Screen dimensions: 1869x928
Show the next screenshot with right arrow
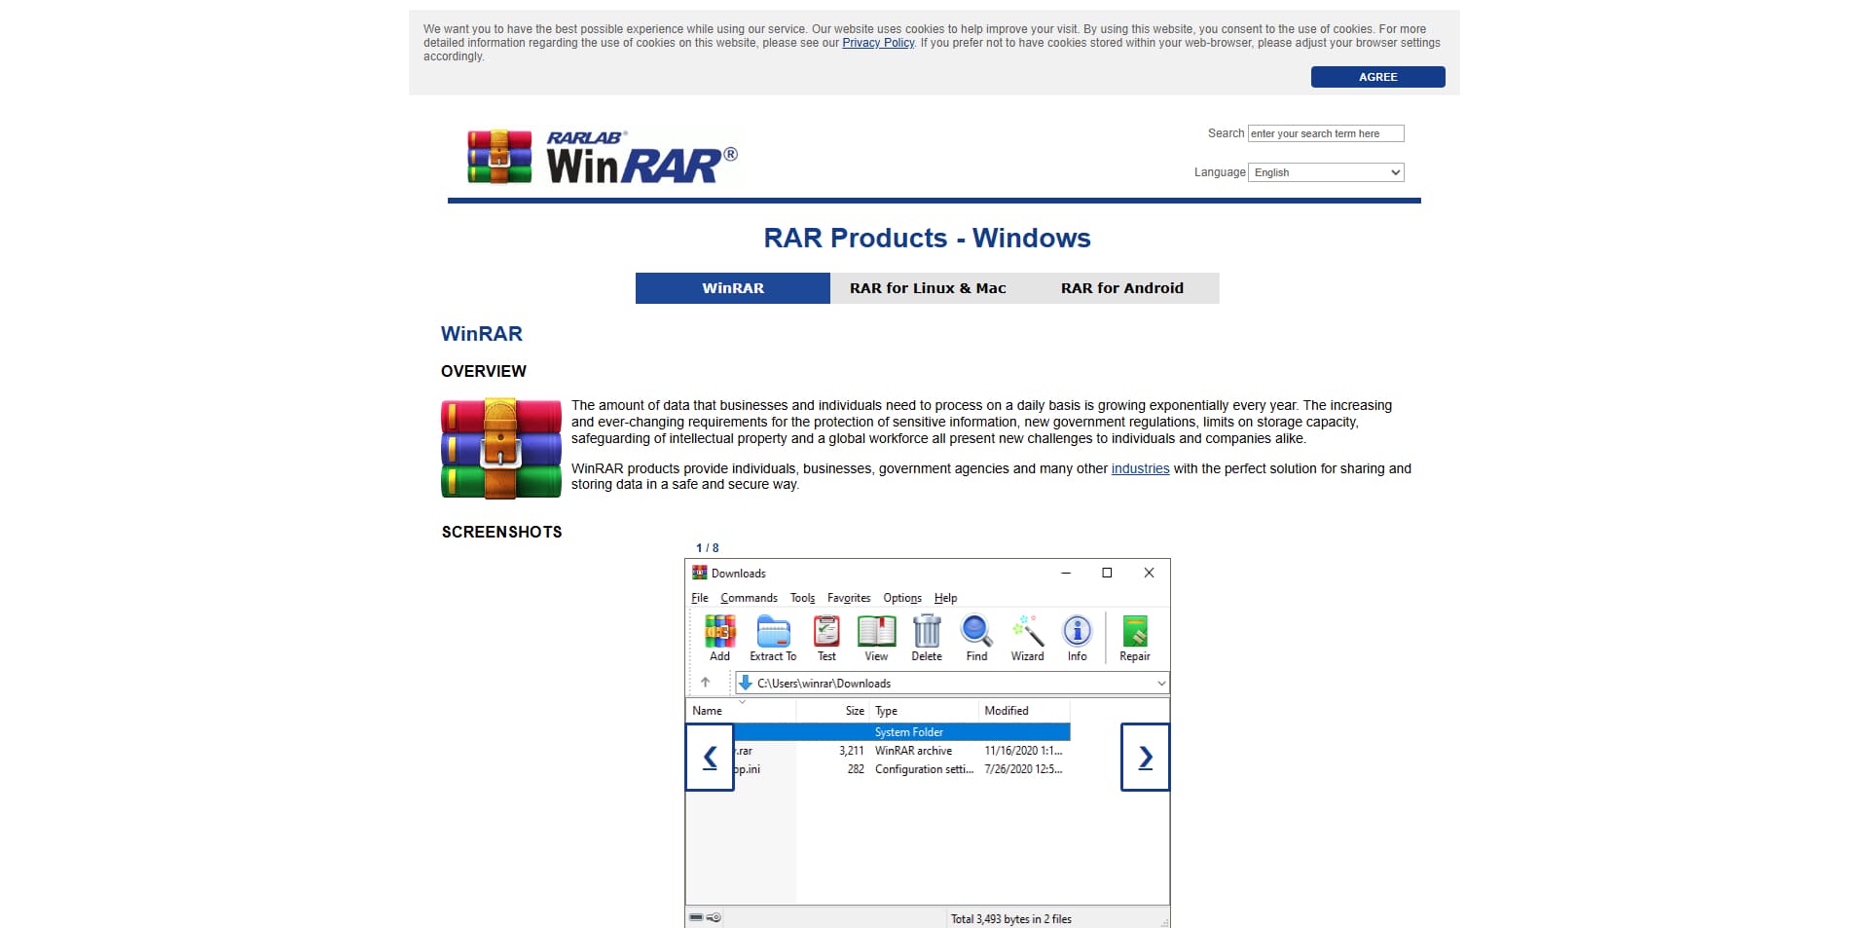[x=1145, y=757]
